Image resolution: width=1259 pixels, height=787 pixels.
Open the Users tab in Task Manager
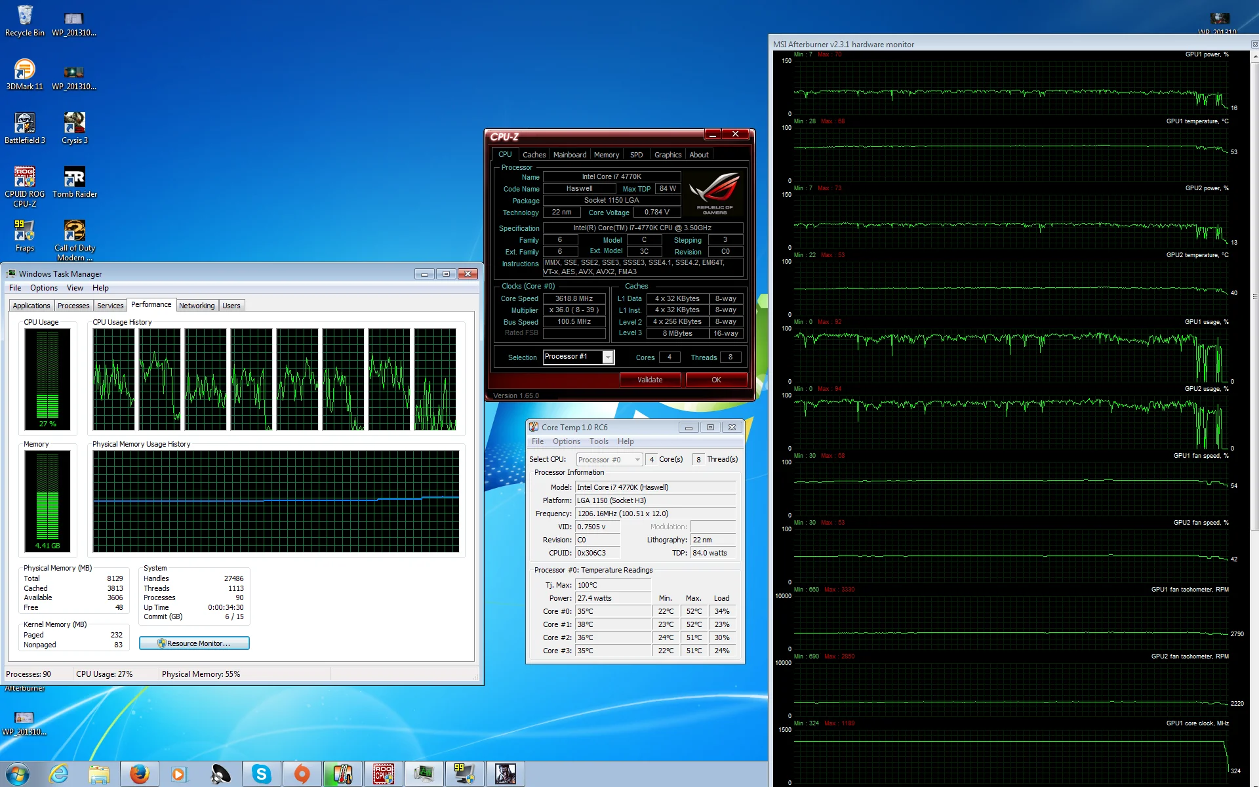pyautogui.click(x=231, y=306)
